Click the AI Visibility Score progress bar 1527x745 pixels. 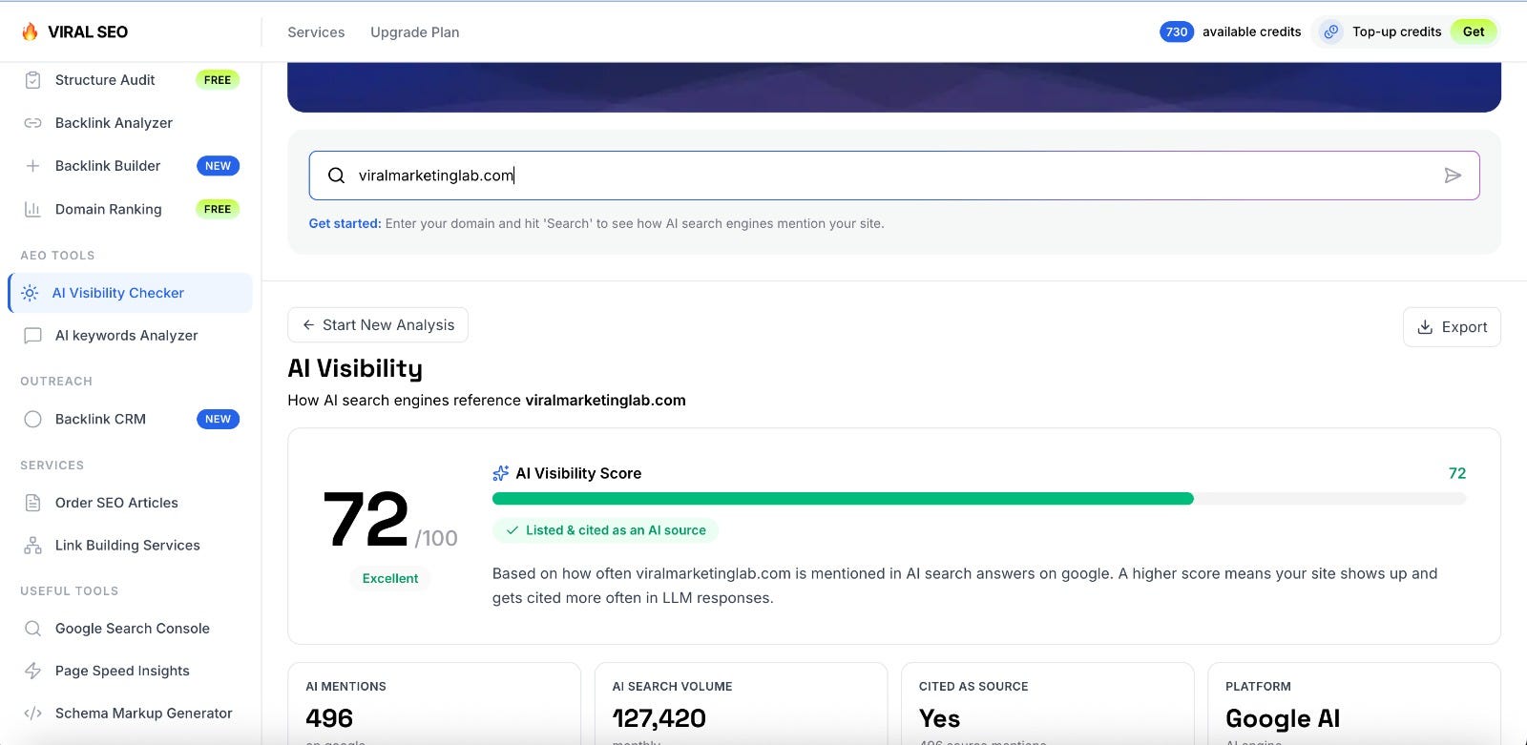(979, 499)
